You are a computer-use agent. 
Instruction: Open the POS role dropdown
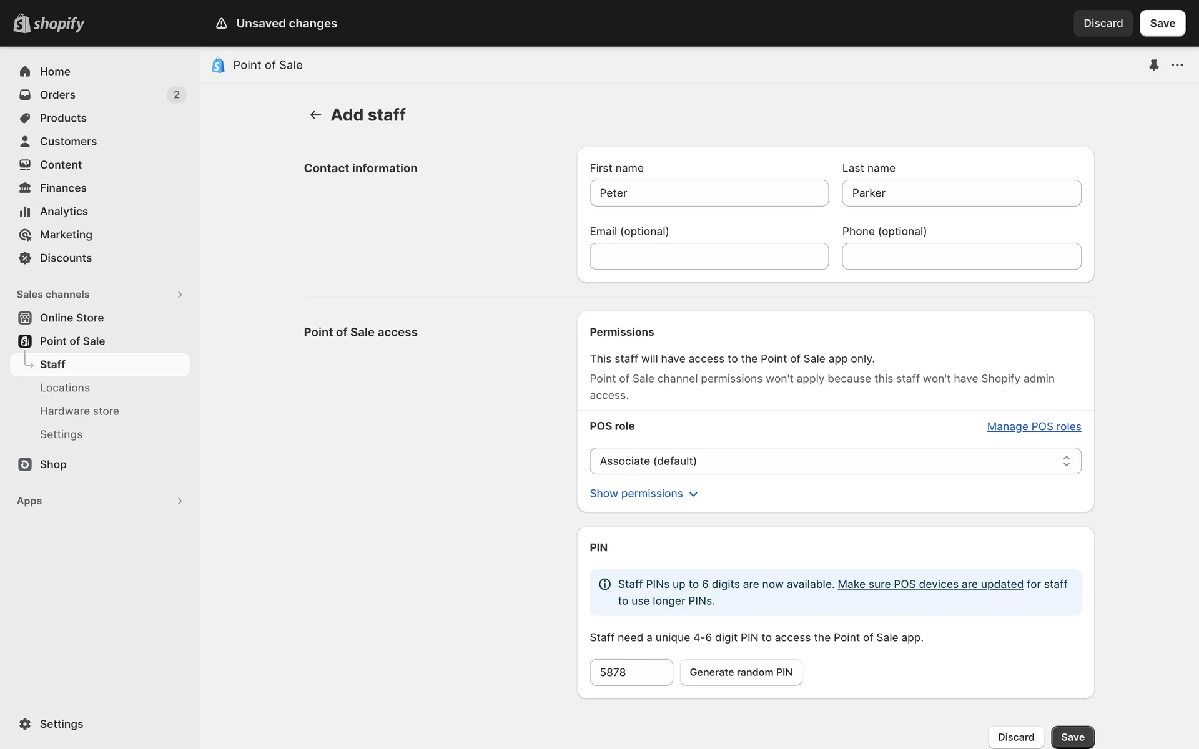835,461
